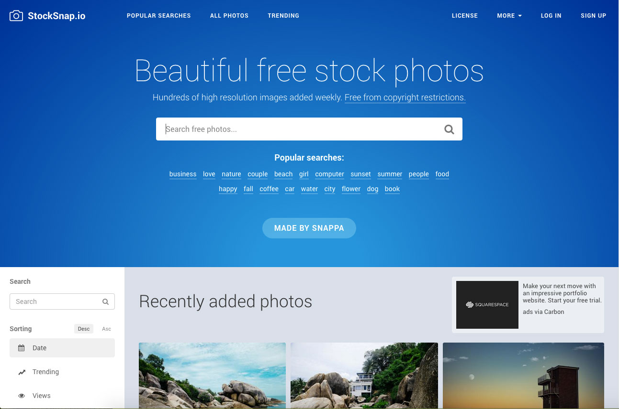This screenshot has height=409, width=619.
Task: Follow the 'Free from copyright restrictions' link
Action: coord(405,97)
